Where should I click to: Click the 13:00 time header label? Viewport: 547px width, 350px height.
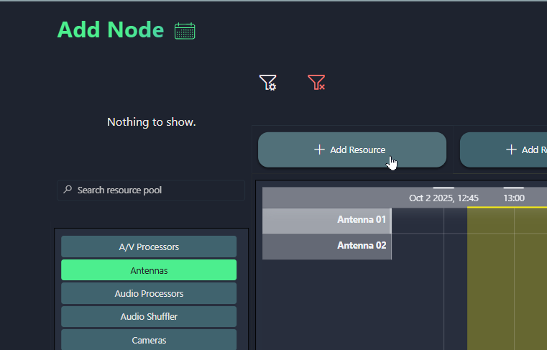tap(513, 198)
